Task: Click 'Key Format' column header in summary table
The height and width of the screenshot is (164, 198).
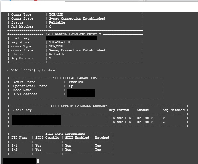Action: [119, 110]
